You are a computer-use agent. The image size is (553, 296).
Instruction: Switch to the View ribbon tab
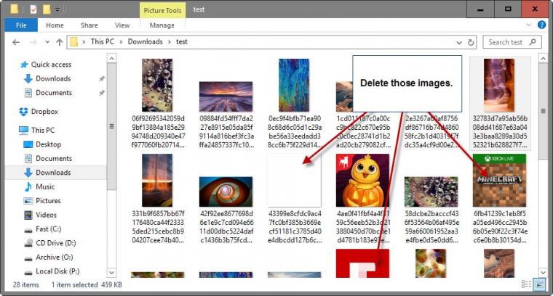click(122, 25)
